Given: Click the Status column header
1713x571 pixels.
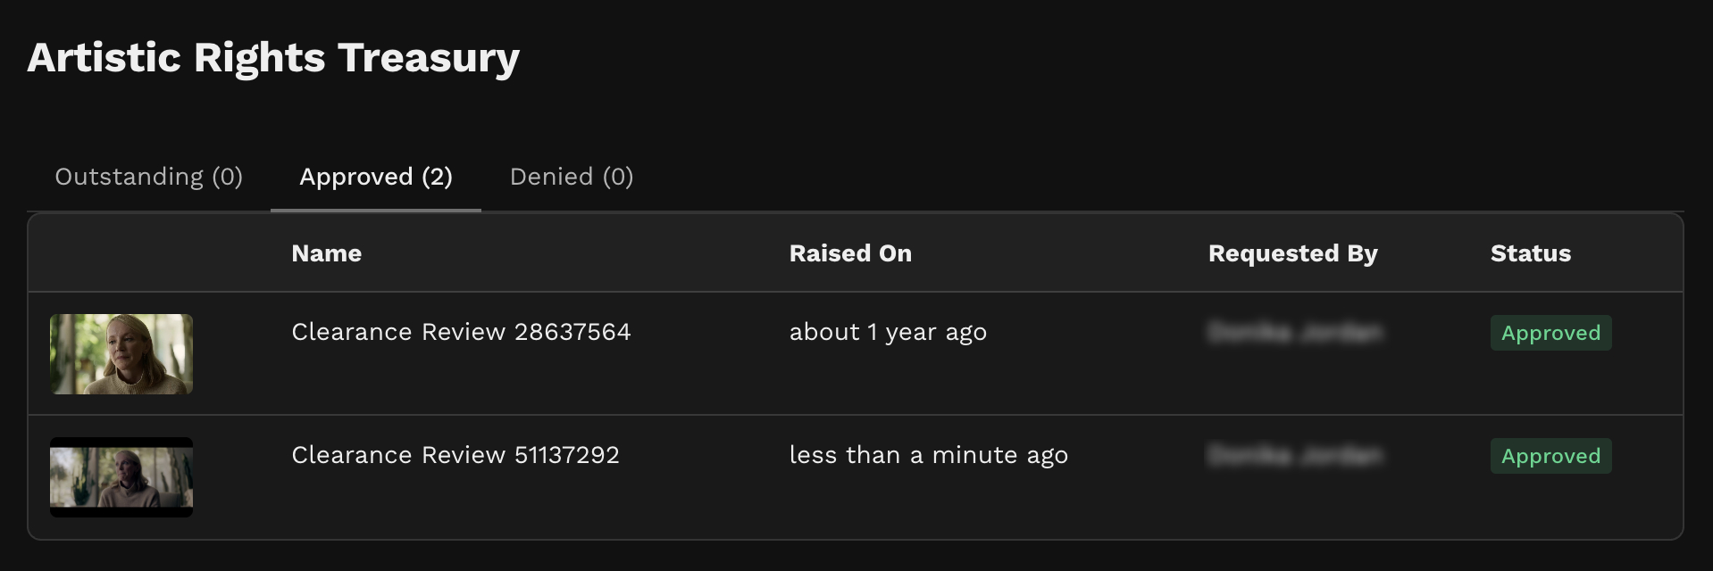Looking at the screenshot, I should coord(1531,253).
